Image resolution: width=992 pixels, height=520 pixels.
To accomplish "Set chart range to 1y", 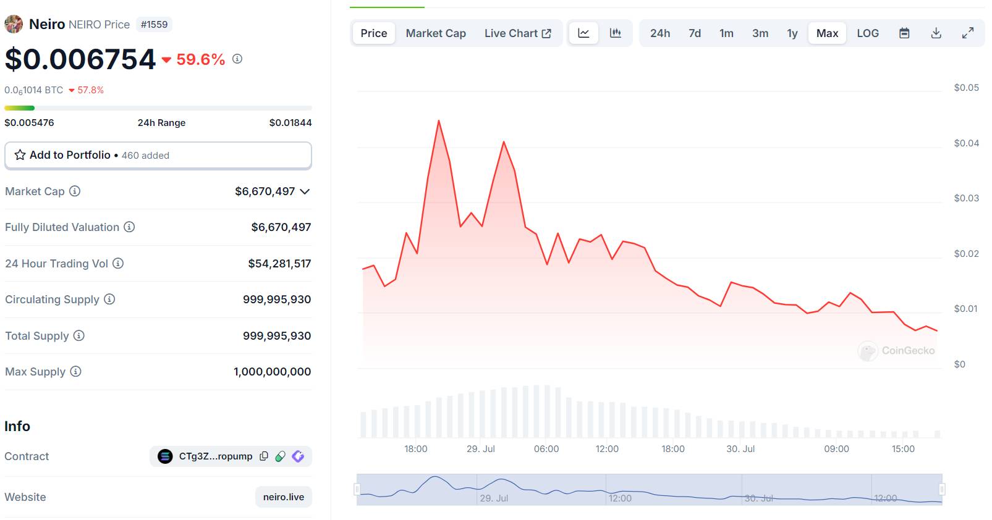I will [x=792, y=33].
